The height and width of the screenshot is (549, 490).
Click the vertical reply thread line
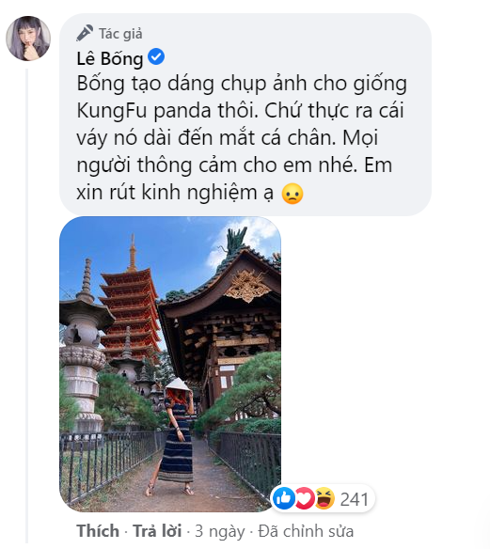coord(26,306)
